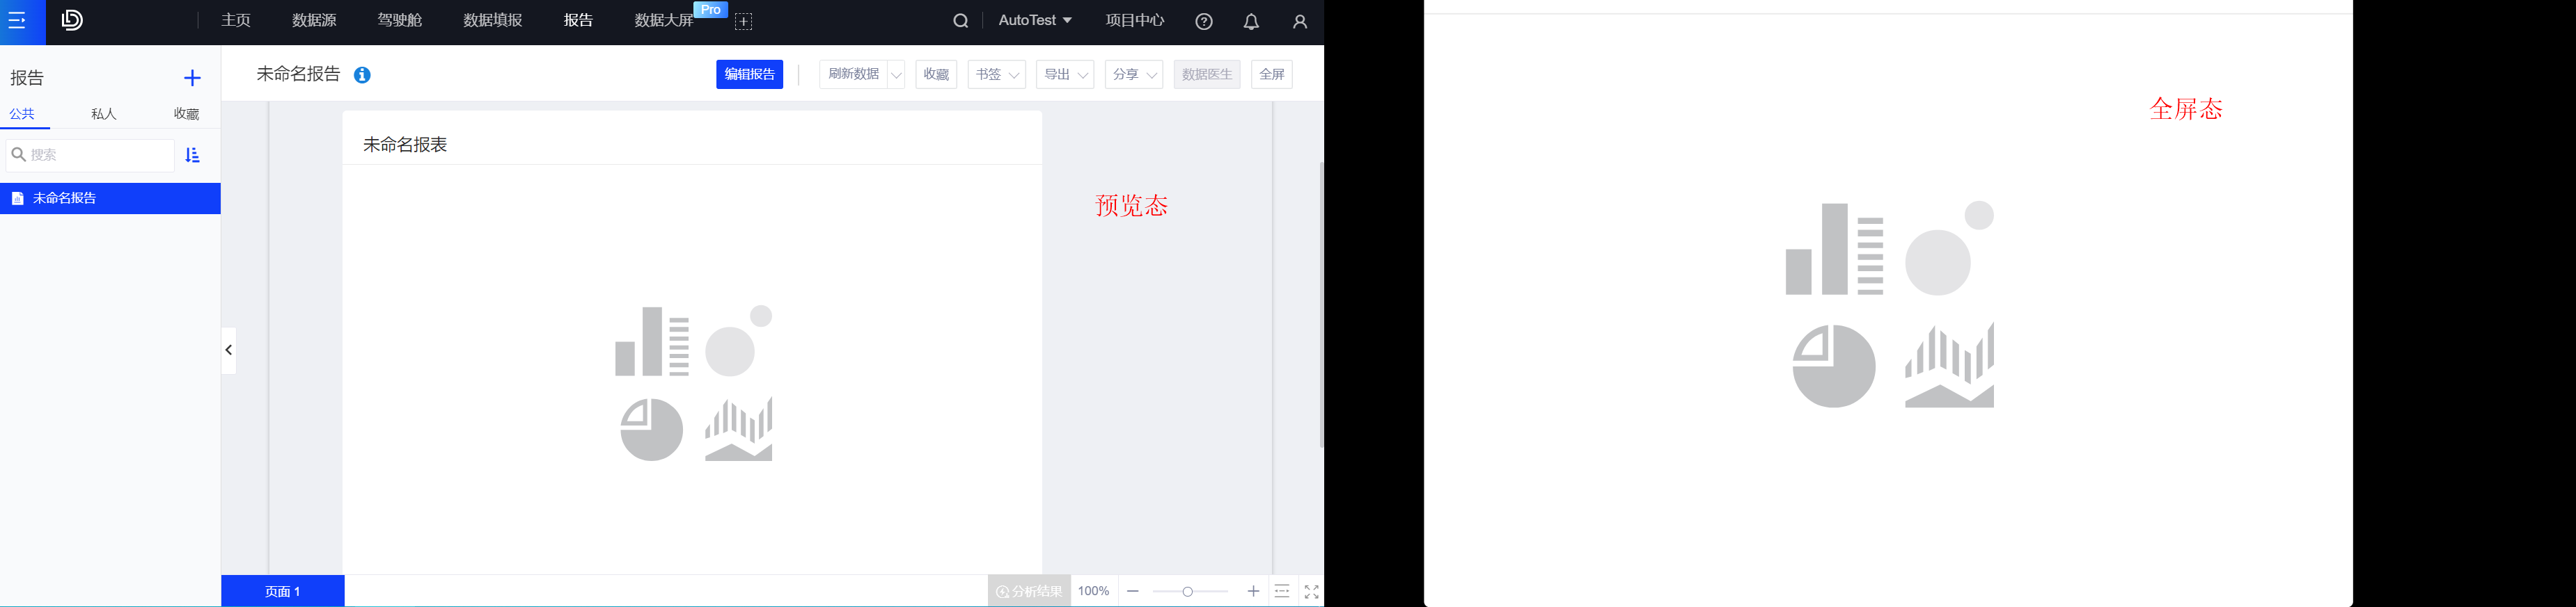Click the 未命名报表 chart title
The image size is (2576, 607).
pos(405,145)
